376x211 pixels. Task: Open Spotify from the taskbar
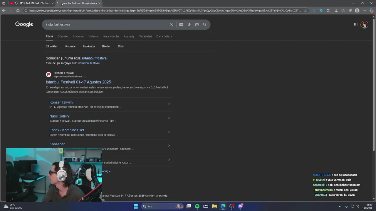coord(197,206)
